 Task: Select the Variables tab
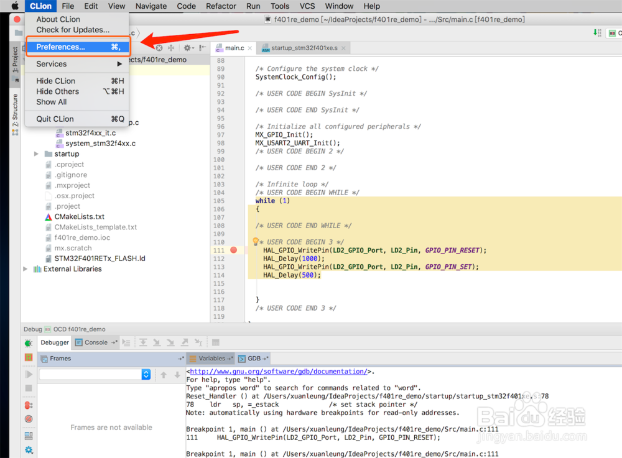211,359
